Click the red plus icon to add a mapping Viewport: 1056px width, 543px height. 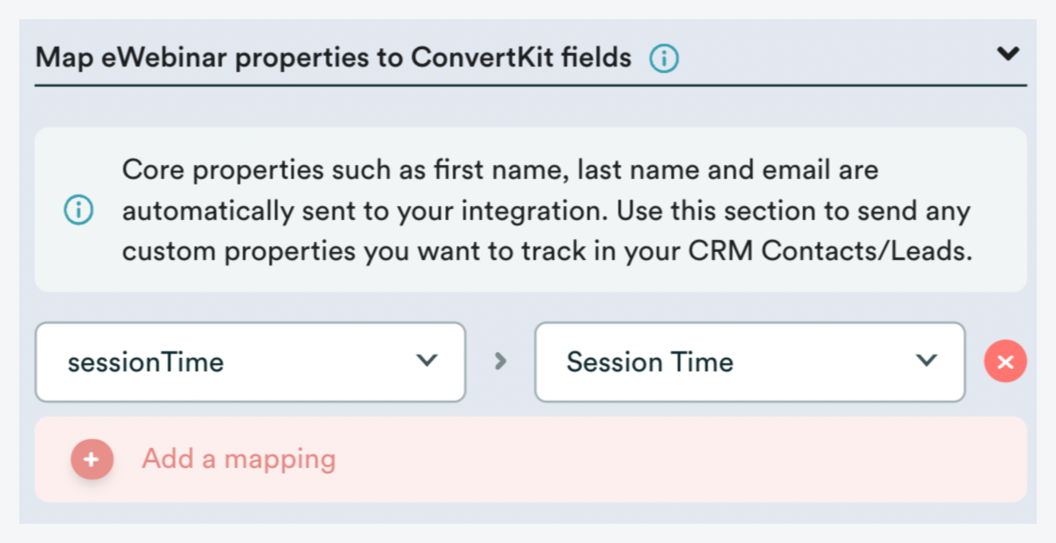click(91, 460)
